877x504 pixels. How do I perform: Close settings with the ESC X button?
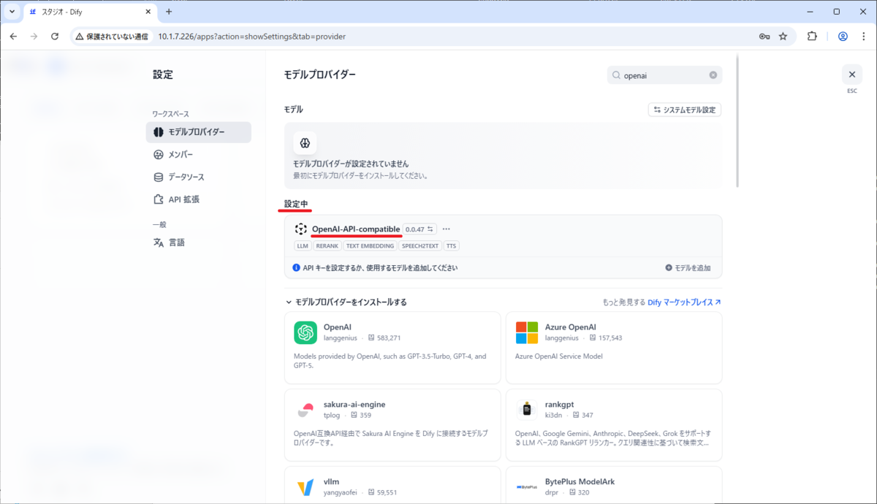click(x=851, y=75)
